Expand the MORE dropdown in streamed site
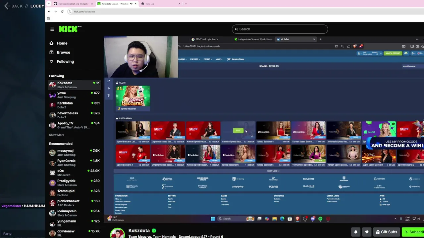Viewport: 424px width, 238px height. click(x=218, y=59)
